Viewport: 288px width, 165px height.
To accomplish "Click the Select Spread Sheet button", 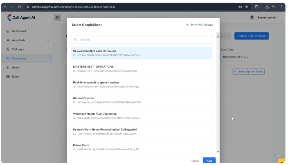I will 248,72.
